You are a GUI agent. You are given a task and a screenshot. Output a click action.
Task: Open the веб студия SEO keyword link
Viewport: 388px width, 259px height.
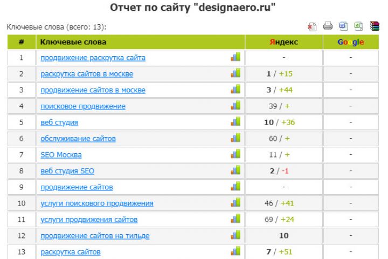tap(67, 171)
